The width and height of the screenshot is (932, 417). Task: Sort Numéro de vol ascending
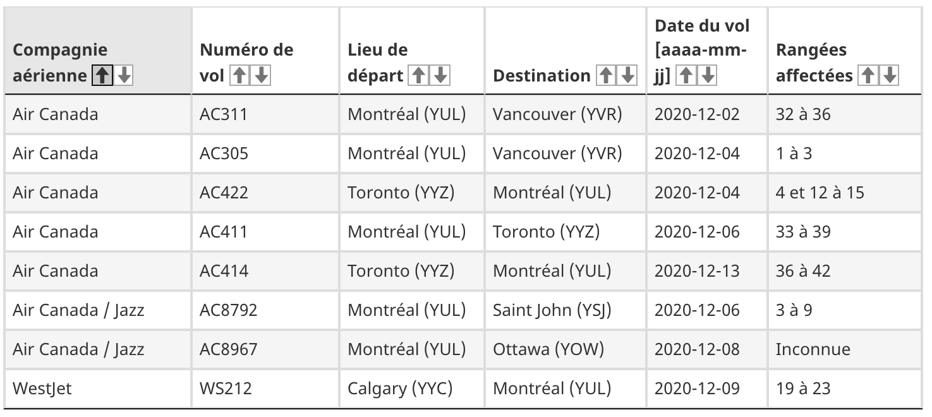(240, 76)
